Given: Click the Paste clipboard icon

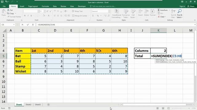Looking at the screenshot, I should (x=3, y=12).
